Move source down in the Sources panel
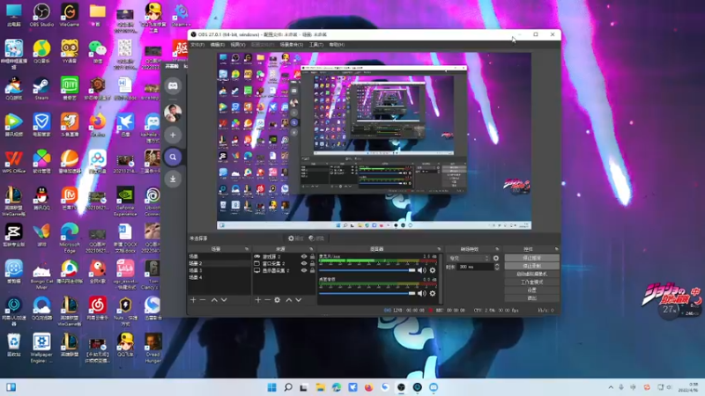 coord(298,300)
